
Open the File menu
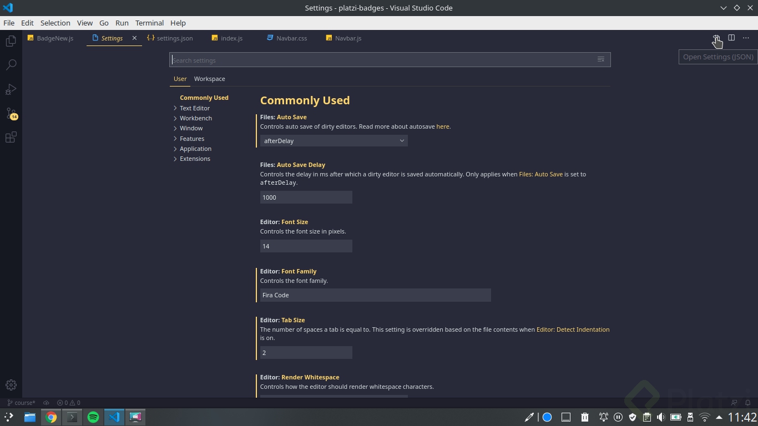click(9, 23)
